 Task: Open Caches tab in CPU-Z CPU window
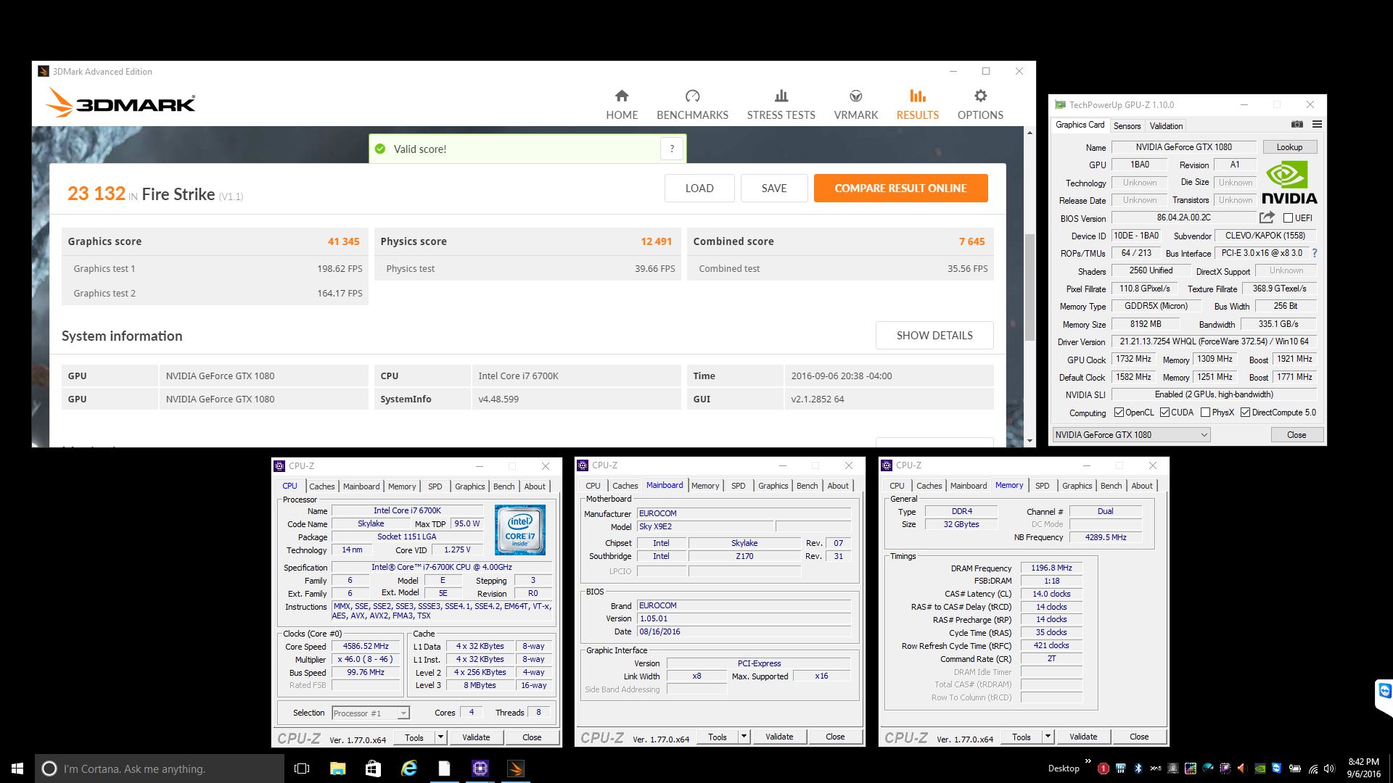(322, 486)
